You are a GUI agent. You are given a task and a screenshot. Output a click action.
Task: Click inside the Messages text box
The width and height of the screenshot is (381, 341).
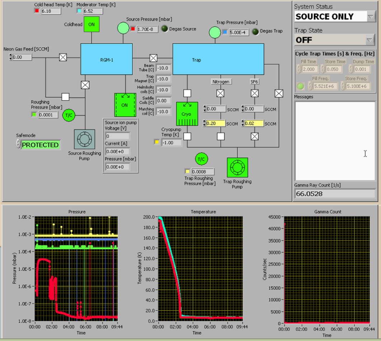(x=335, y=141)
